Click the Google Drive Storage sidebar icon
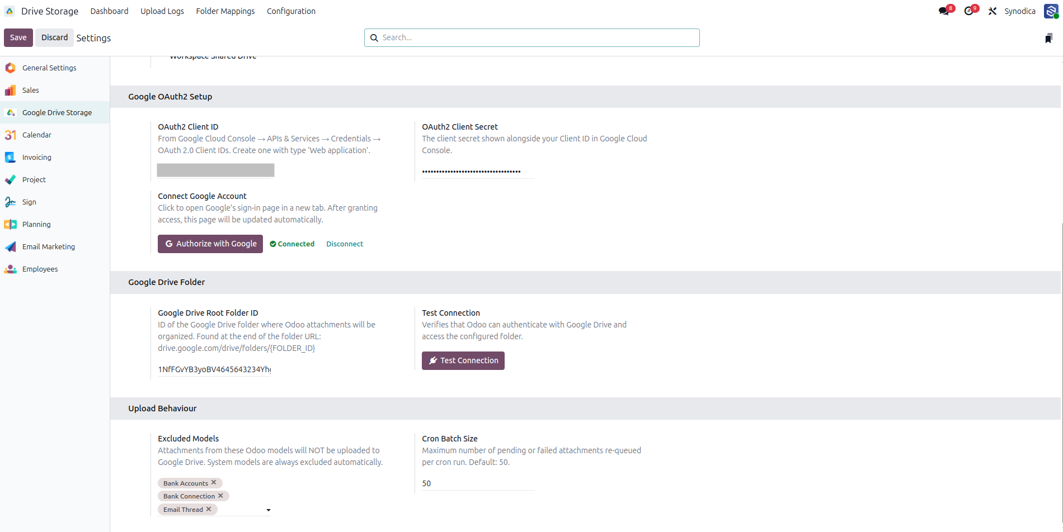1063x532 pixels. coord(10,112)
